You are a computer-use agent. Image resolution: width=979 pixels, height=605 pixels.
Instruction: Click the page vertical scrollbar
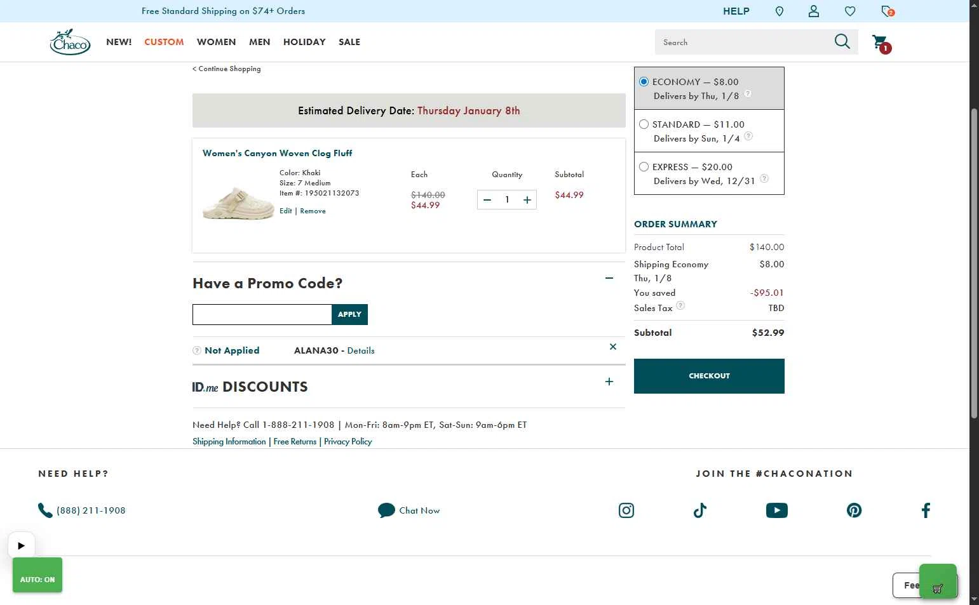974,263
